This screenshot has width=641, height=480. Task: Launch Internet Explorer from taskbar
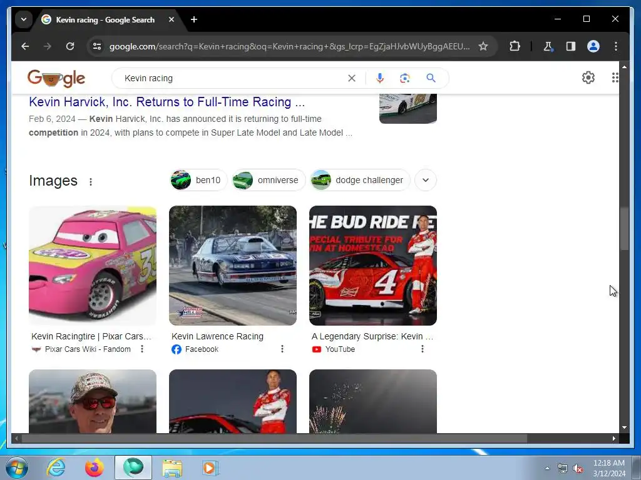click(x=56, y=467)
